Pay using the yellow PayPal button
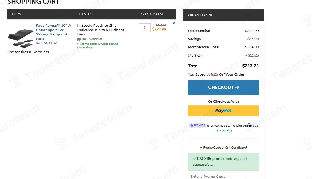Viewport: 312px width, 179px height. click(223, 111)
